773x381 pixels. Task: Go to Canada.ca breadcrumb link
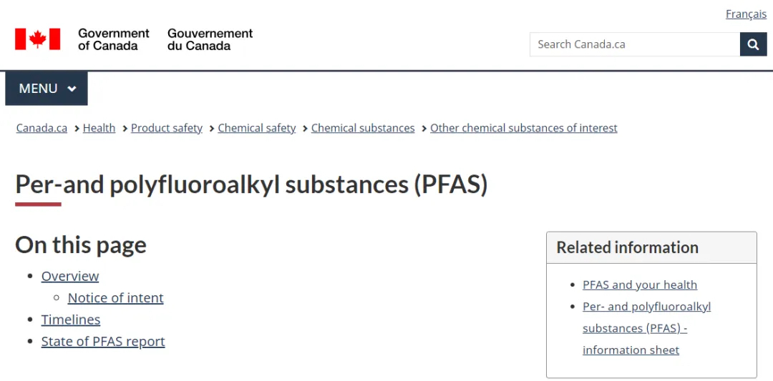pyautogui.click(x=42, y=128)
